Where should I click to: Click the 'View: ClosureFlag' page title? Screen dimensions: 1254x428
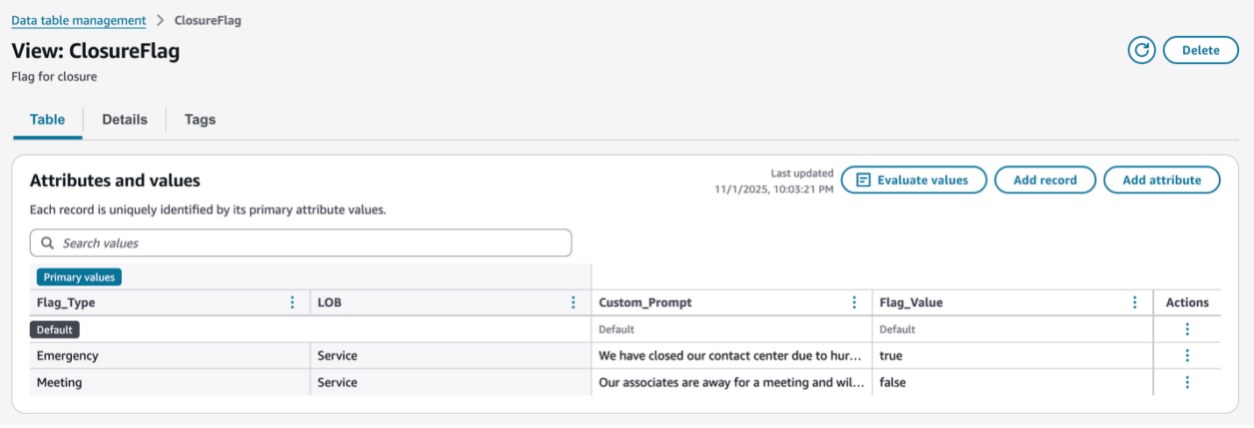[96, 51]
